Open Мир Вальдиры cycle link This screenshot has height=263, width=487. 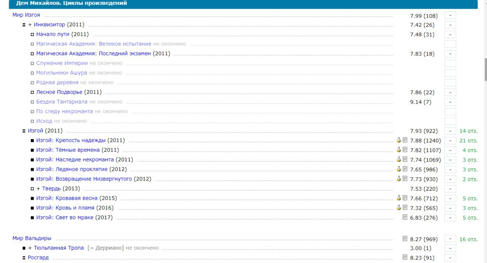coord(32,238)
